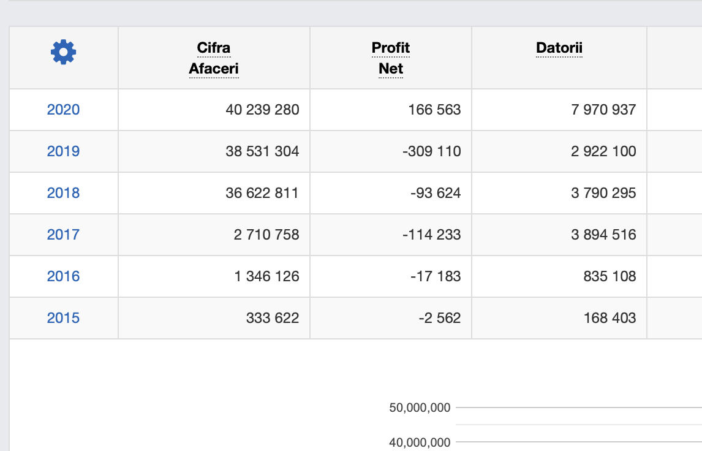Click the Cifra Afaceri column header
Screen dimensions: 702x451
point(214,58)
